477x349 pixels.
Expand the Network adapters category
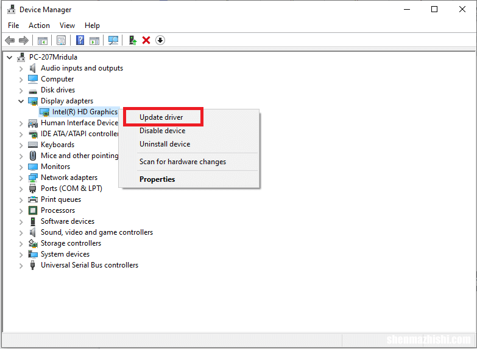click(x=21, y=178)
